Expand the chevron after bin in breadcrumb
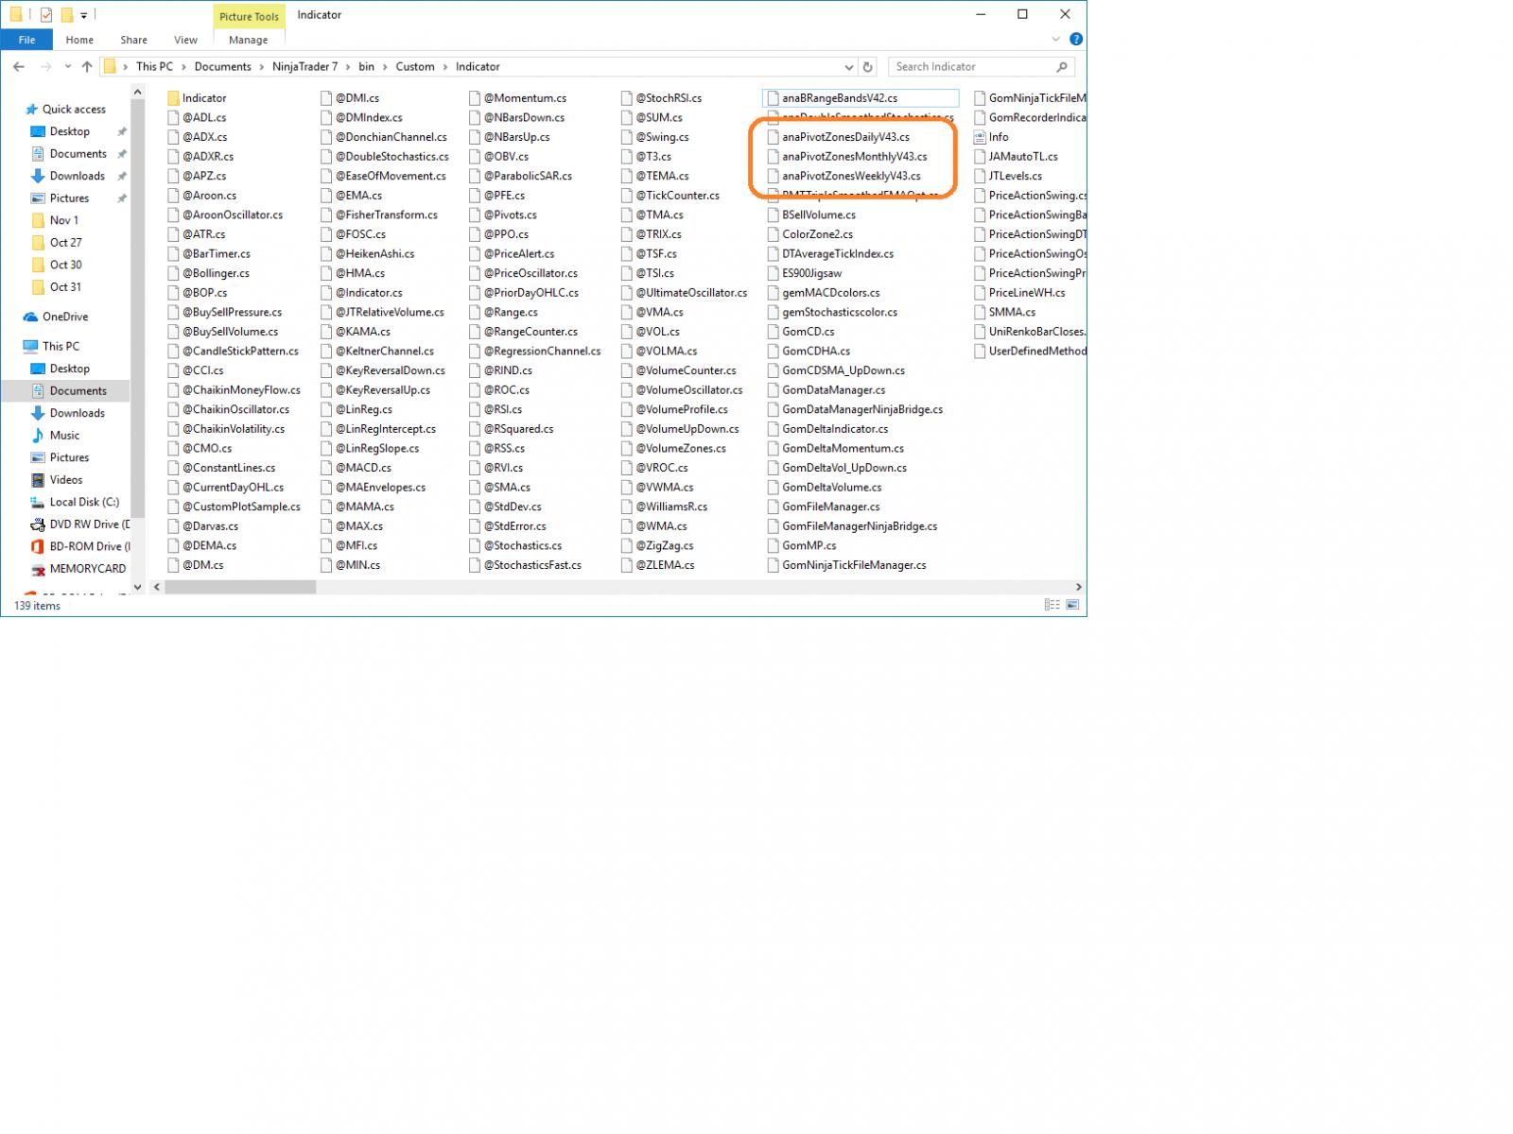The image size is (1513, 1134). pyautogui.click(x=385, y=67)
